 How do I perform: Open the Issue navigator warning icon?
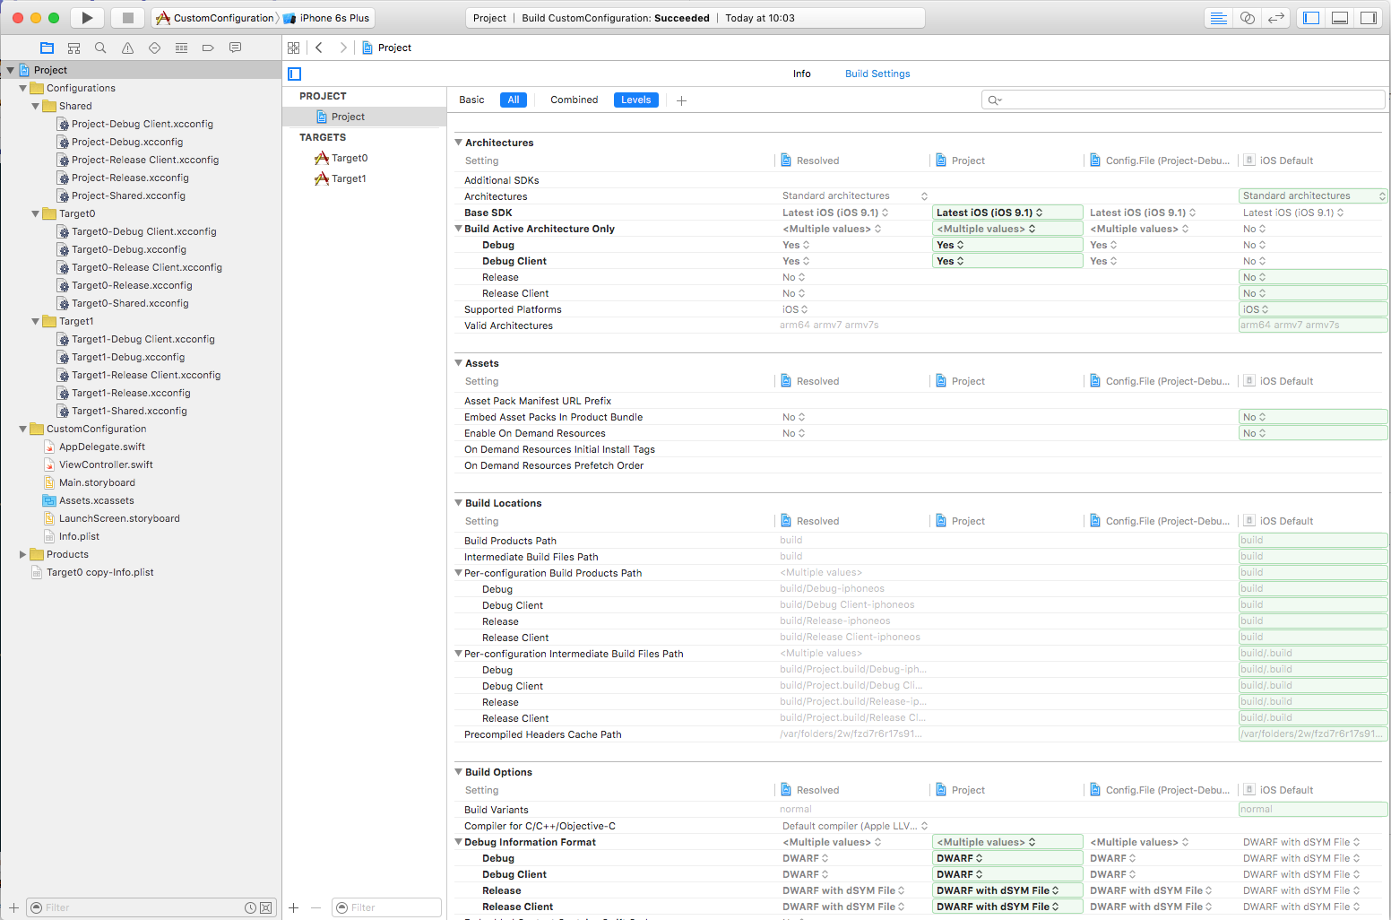click(x=127, y=48)
